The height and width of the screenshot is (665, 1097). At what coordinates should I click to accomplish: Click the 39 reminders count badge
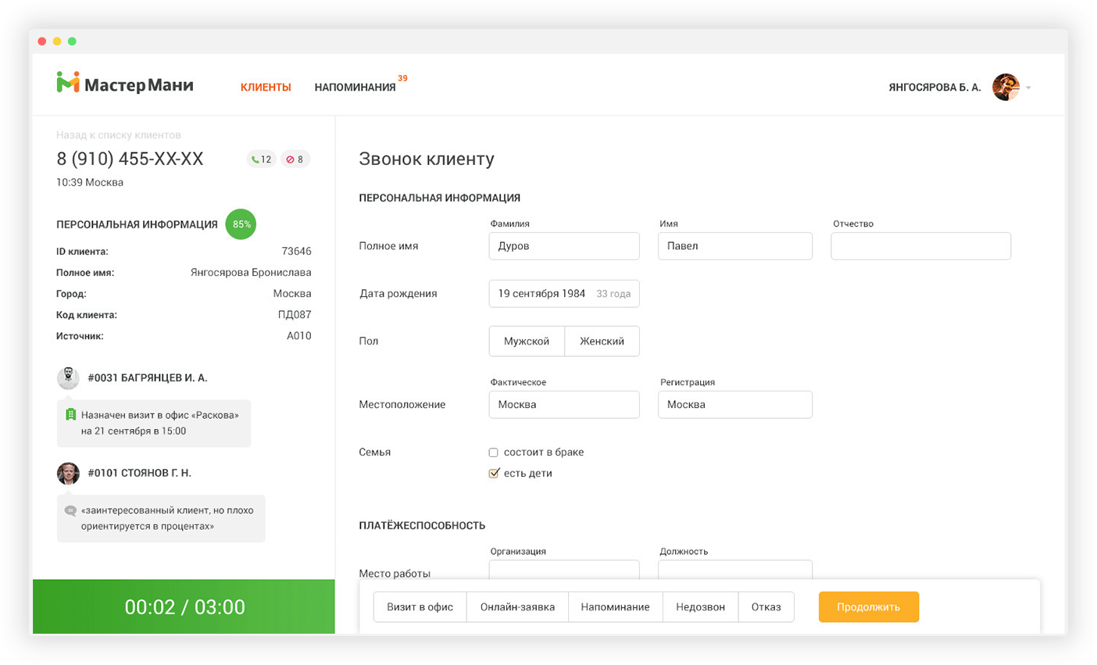tap(402, 78)
